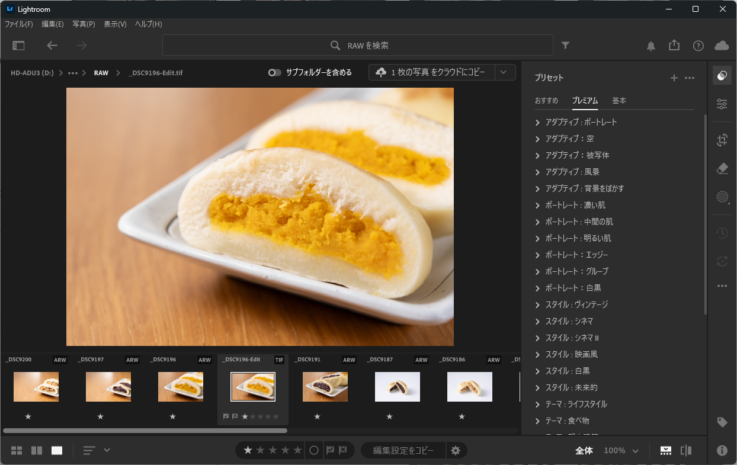
Task: Open the Masking tool
Action: tap(722, 197)
